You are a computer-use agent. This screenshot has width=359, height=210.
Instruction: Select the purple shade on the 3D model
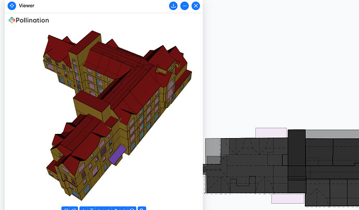click(116, 154)
